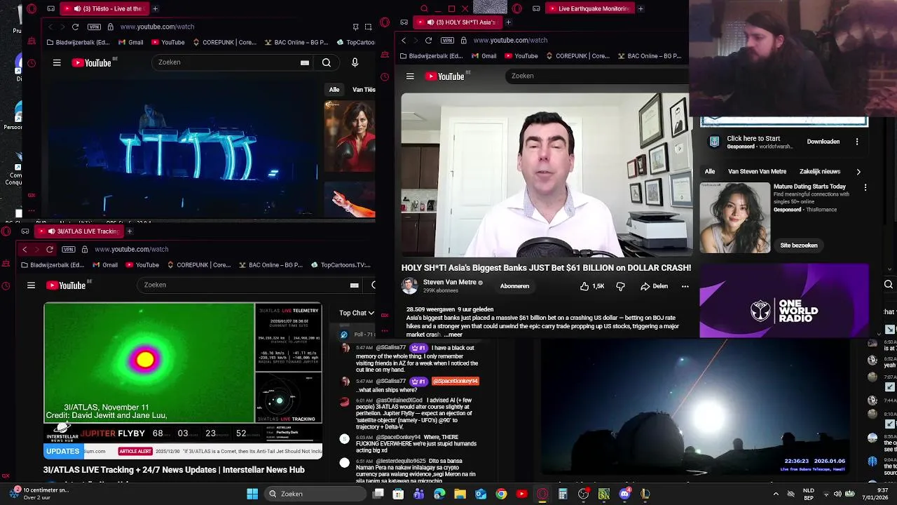The height and width of the screenshot is (505, 897).
Task: Expand video description with ...meer
Action: (453, 335)
